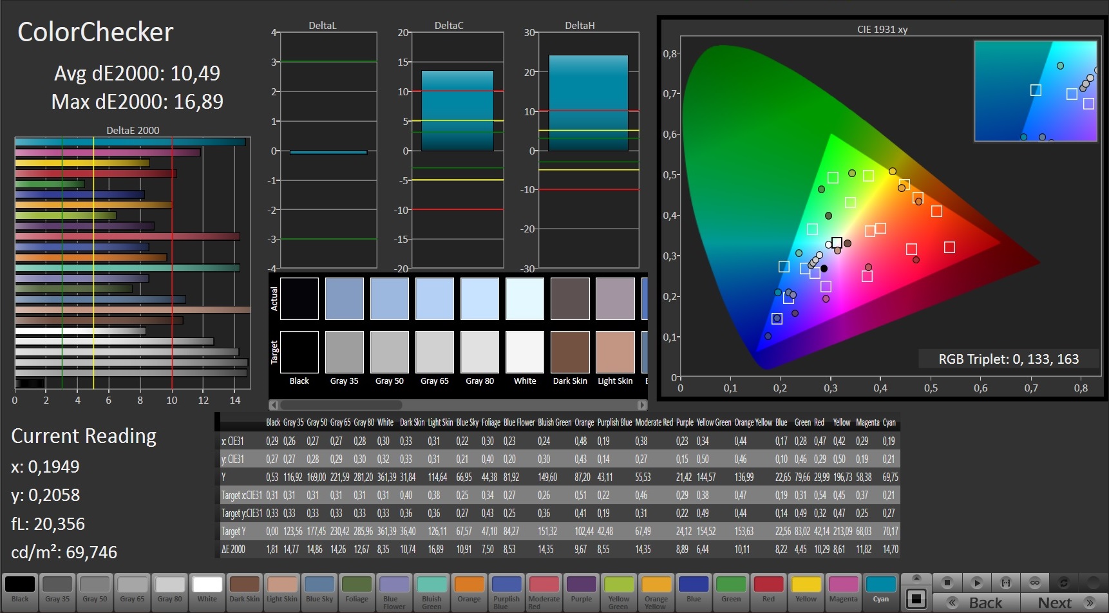Click the 'RGB Triplet: 0, 133, 163' label
Image resolution: width=1109 pixels, height=613 pixels.
pyautogui.click(x=1009, y=359)
